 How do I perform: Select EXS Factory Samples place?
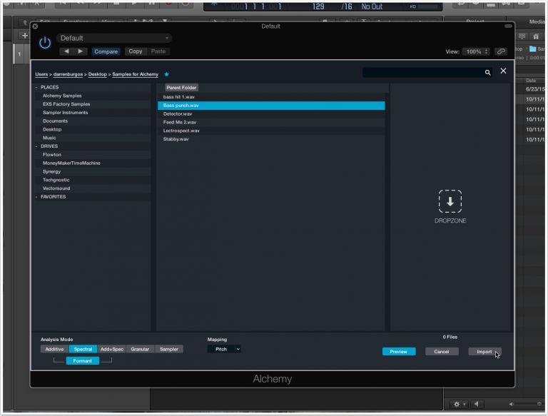[x=66, y=104]
